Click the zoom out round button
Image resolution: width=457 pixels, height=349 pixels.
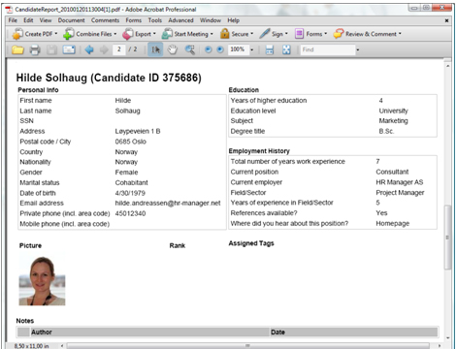point(209,49)
